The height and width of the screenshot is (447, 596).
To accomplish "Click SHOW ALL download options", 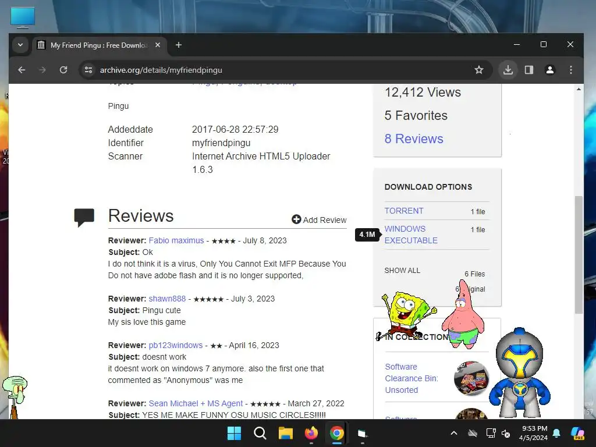I will (x=402, y=270).
